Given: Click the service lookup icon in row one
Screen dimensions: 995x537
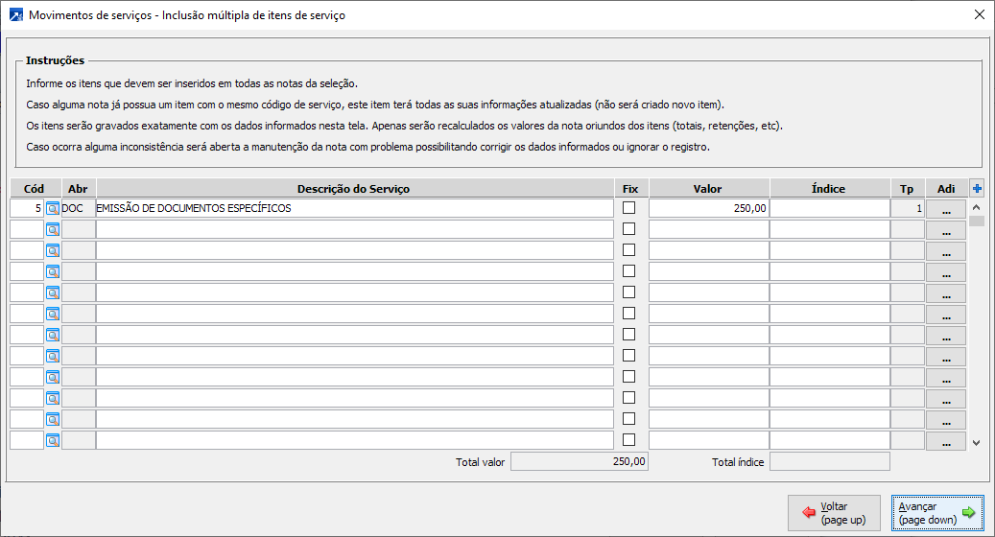Looking at the screenshot, I should click(53, 208).
